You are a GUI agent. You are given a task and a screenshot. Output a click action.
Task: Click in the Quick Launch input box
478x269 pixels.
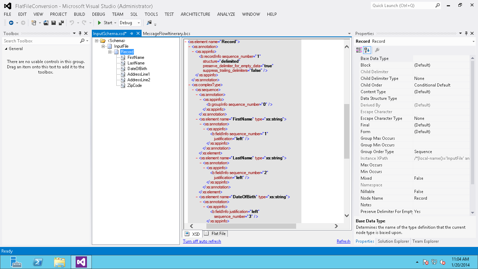coord(403,6)
